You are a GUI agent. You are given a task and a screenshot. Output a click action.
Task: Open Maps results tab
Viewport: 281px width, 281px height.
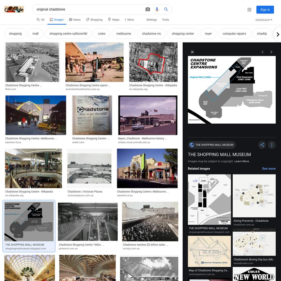(x=114, y=20)
